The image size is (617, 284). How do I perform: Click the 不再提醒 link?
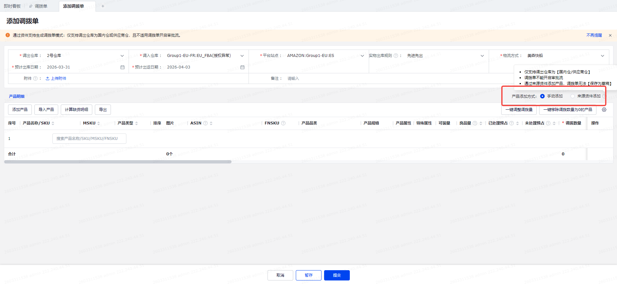594,35
